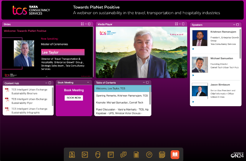Screen dimensions: 246x161
Task: Expand the Slides panel to full screen
Action: coord(82,24)
